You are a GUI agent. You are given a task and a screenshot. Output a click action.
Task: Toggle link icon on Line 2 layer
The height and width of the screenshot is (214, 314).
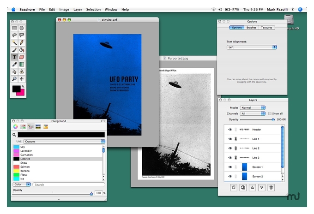(x=235, y=148)
